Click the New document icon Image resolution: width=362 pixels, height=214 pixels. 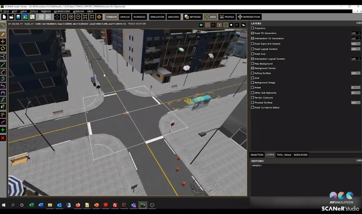(4, 17)
